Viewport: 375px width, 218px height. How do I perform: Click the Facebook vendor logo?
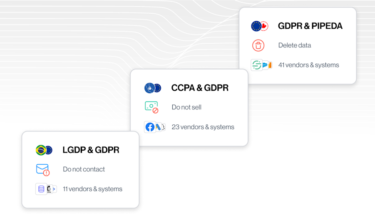[x=150, y=127]
